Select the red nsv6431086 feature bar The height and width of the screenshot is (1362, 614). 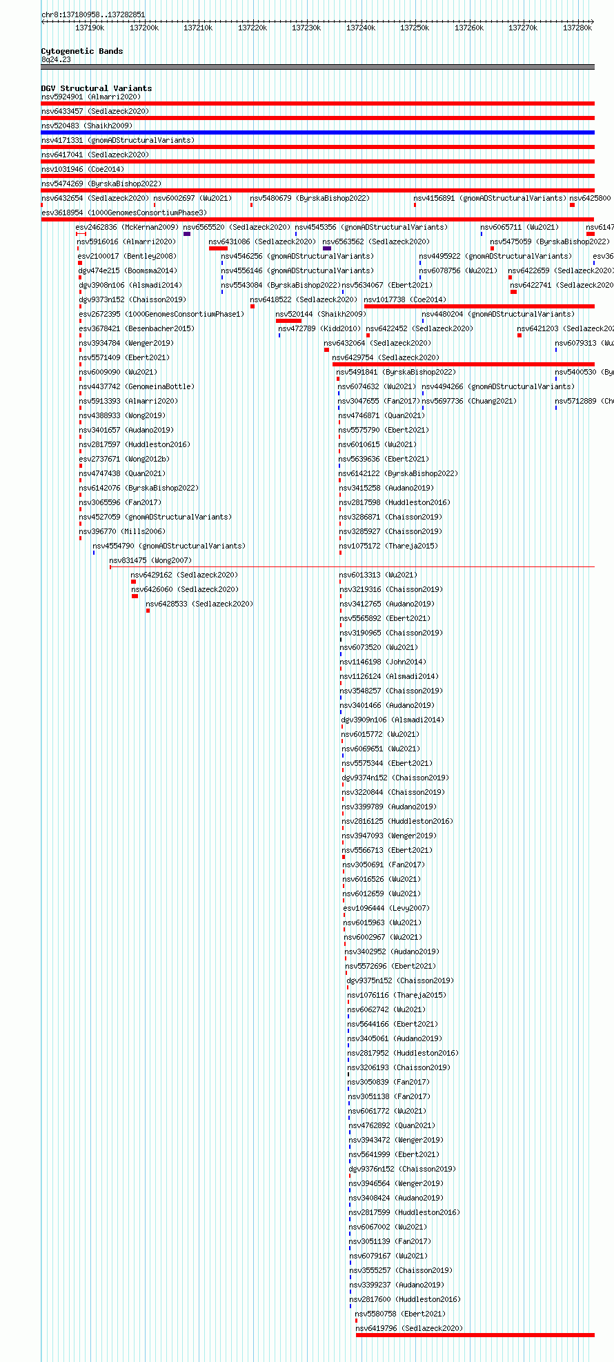point(218,248)
